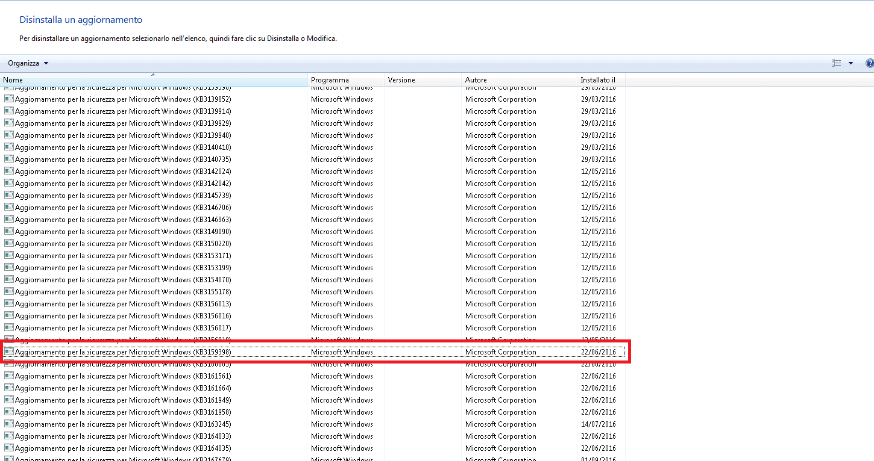Click icon of update KB3139852
Screen dimensions: 874x461
9,99
